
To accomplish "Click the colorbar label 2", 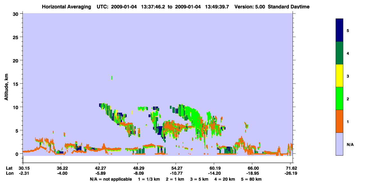I will tap(348, 99).
